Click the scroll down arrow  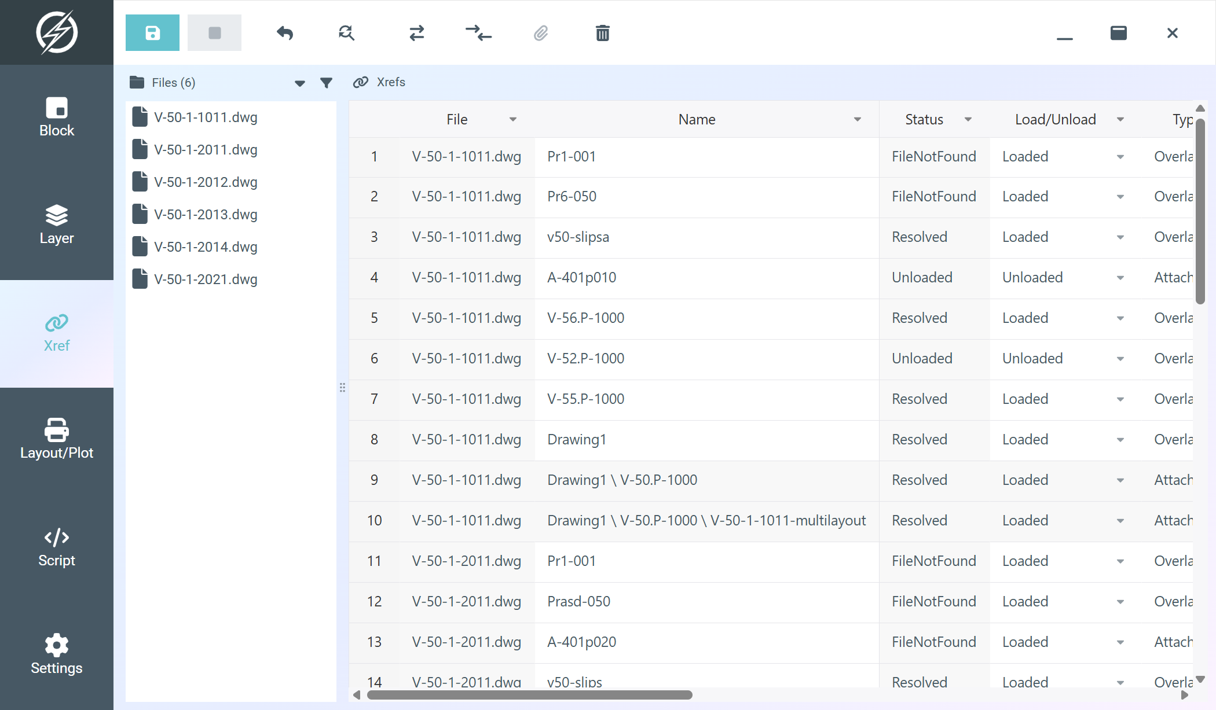(x=1200, y=679)
